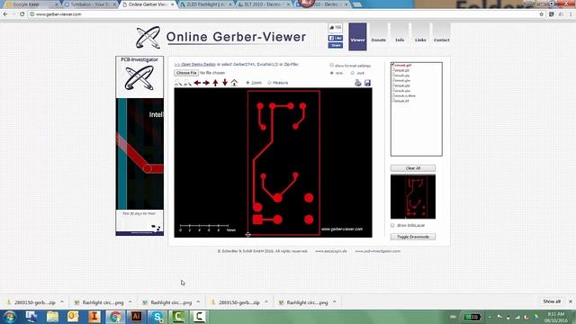Open the green Camtasia taskbar icon
Image resolution: width=576 pixels, height=324 pixels.
[178, 317]
